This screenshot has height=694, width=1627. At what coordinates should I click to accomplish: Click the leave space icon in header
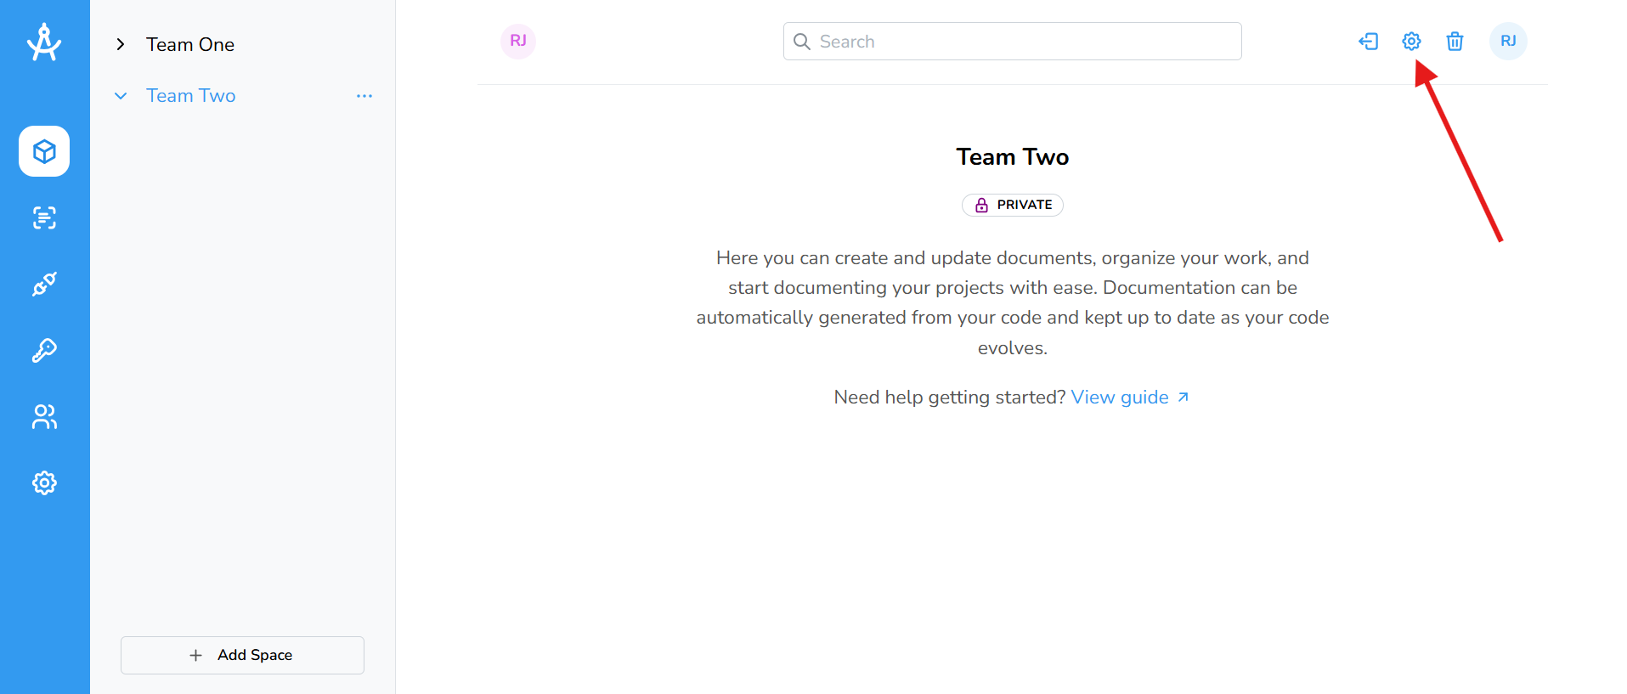point(1368,41)
